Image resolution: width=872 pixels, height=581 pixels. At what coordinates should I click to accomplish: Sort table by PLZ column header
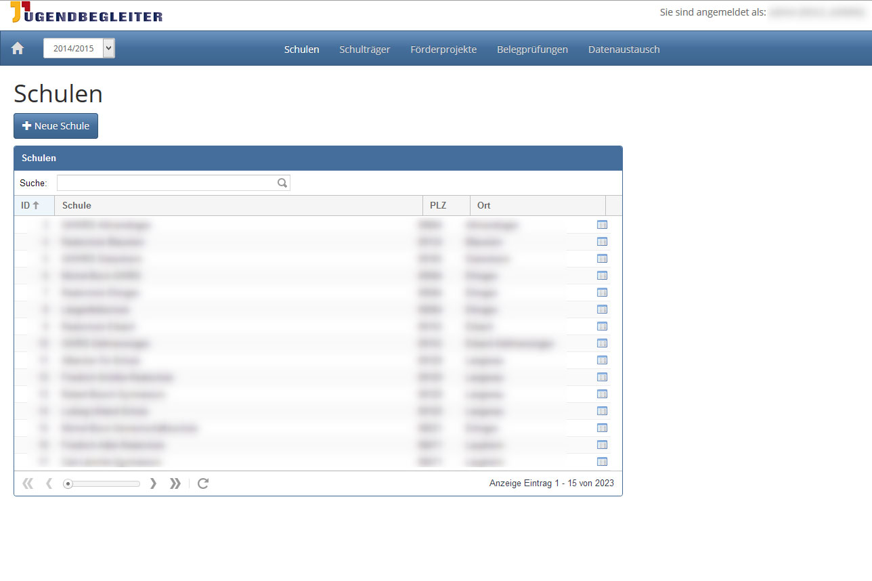coord(438,205)
